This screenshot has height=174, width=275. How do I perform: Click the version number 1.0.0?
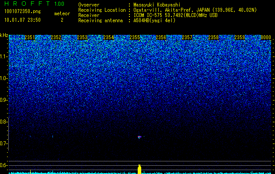coord(59,3)
